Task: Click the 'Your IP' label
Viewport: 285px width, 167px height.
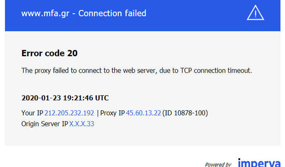Action: (32, 113)
